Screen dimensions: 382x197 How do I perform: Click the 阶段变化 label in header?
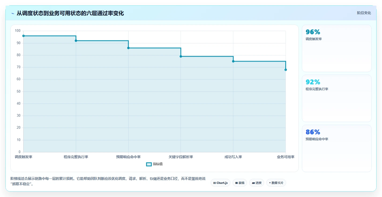364,13
